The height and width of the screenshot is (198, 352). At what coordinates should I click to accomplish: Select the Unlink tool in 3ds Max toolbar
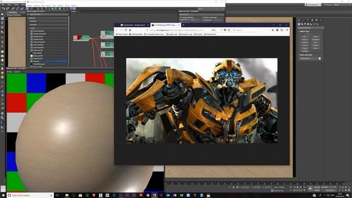click(x=17, y=9)
